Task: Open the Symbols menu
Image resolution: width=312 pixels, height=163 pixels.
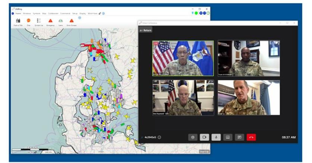Action: (x=37, y=13)
